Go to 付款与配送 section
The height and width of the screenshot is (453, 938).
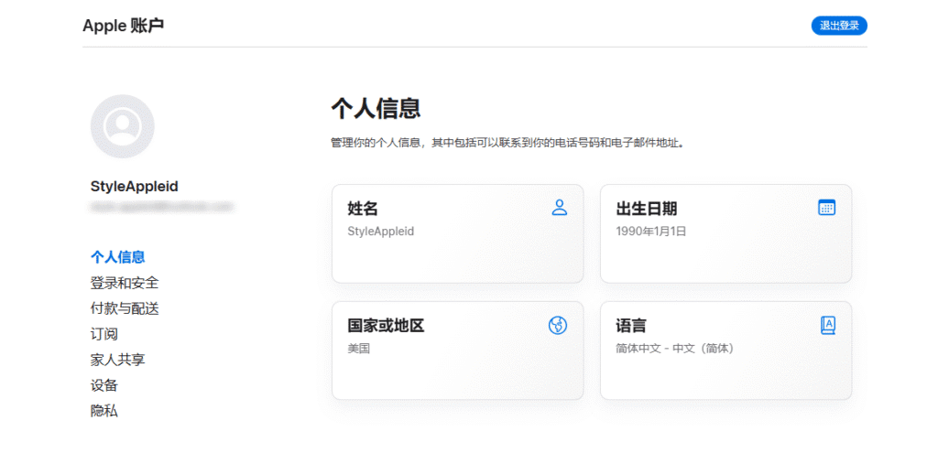pyautogui.click(x=125, y=308)
